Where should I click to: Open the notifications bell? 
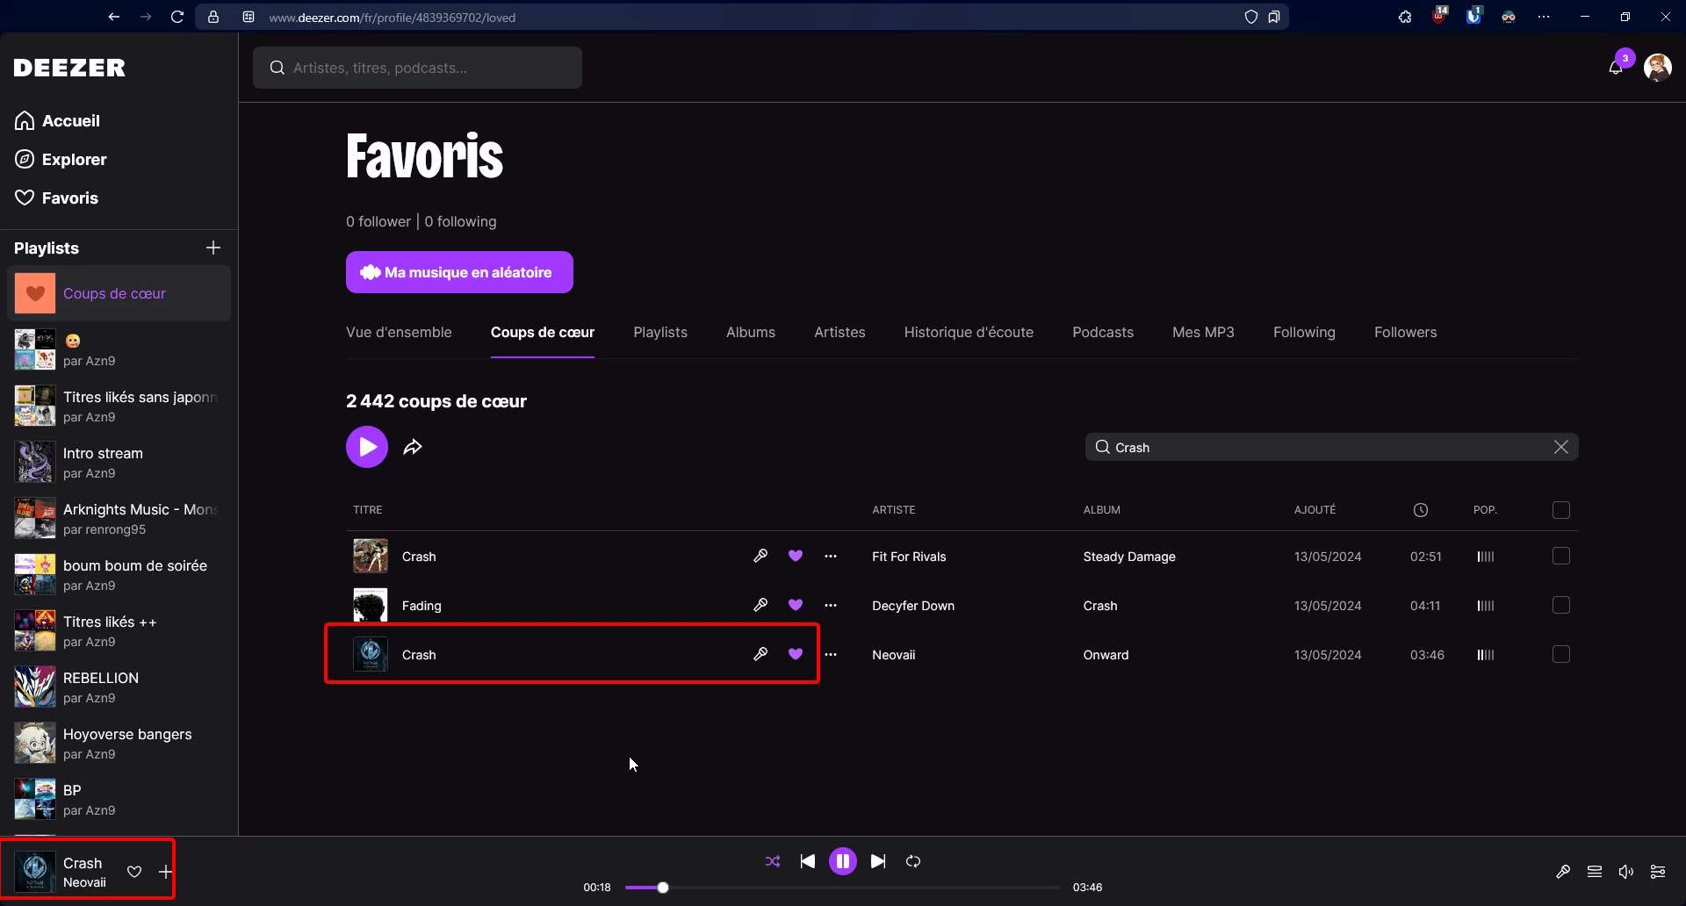pyautogui.click(x=1616, y=68)
